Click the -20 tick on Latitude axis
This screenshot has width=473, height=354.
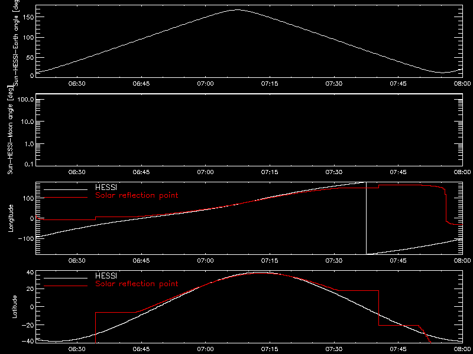click(27, 325)
